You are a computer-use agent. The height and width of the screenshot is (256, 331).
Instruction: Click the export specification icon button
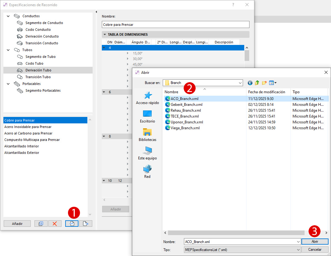point(86,223)
